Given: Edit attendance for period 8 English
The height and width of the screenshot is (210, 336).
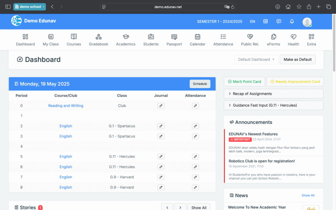Looking at the screenshot, I should click(195, 187).
